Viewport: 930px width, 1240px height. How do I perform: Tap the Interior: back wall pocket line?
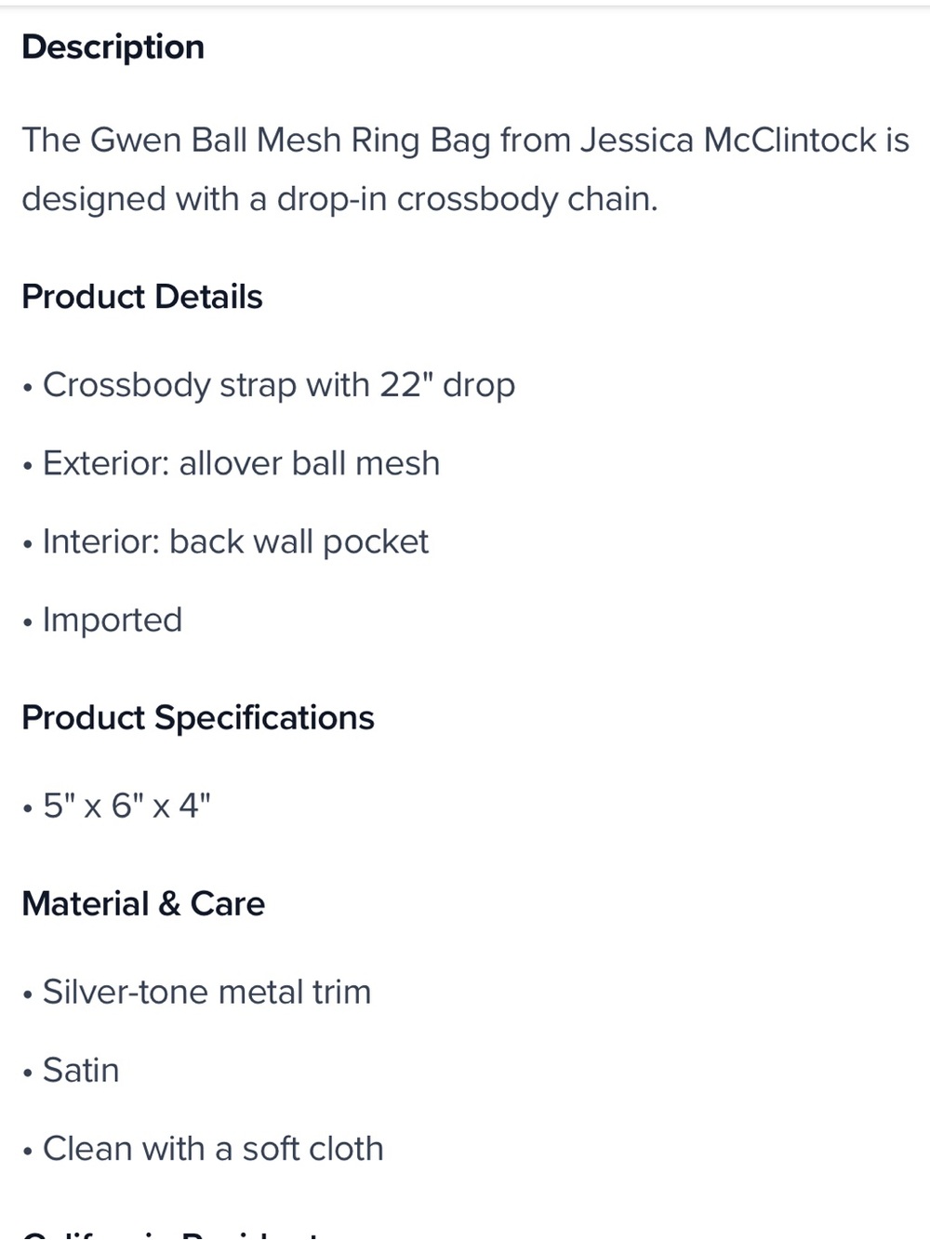225,541
